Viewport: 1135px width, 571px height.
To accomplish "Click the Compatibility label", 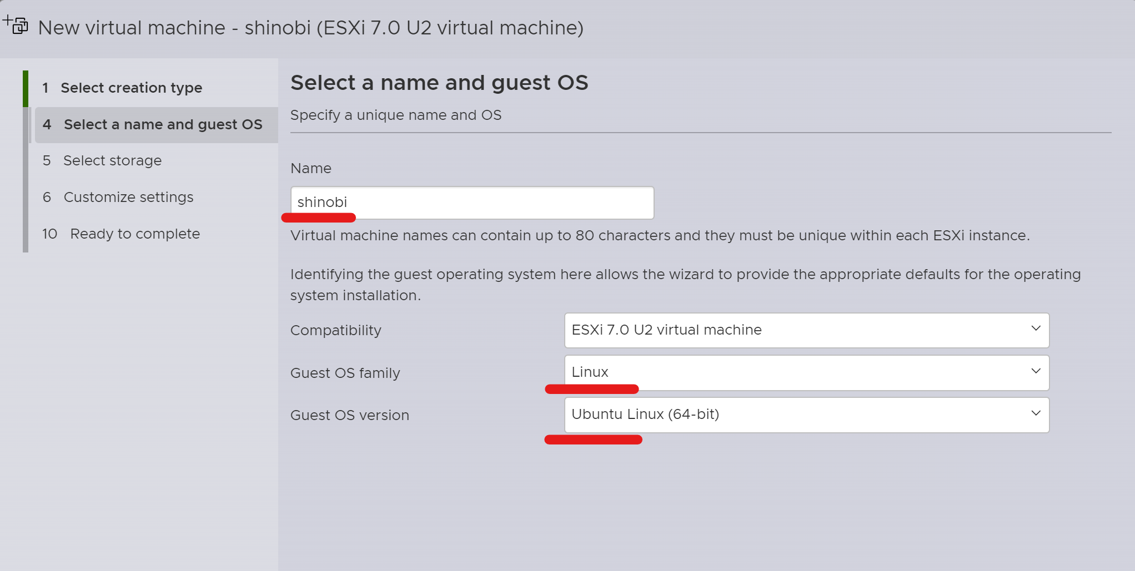I will point(335,330).
